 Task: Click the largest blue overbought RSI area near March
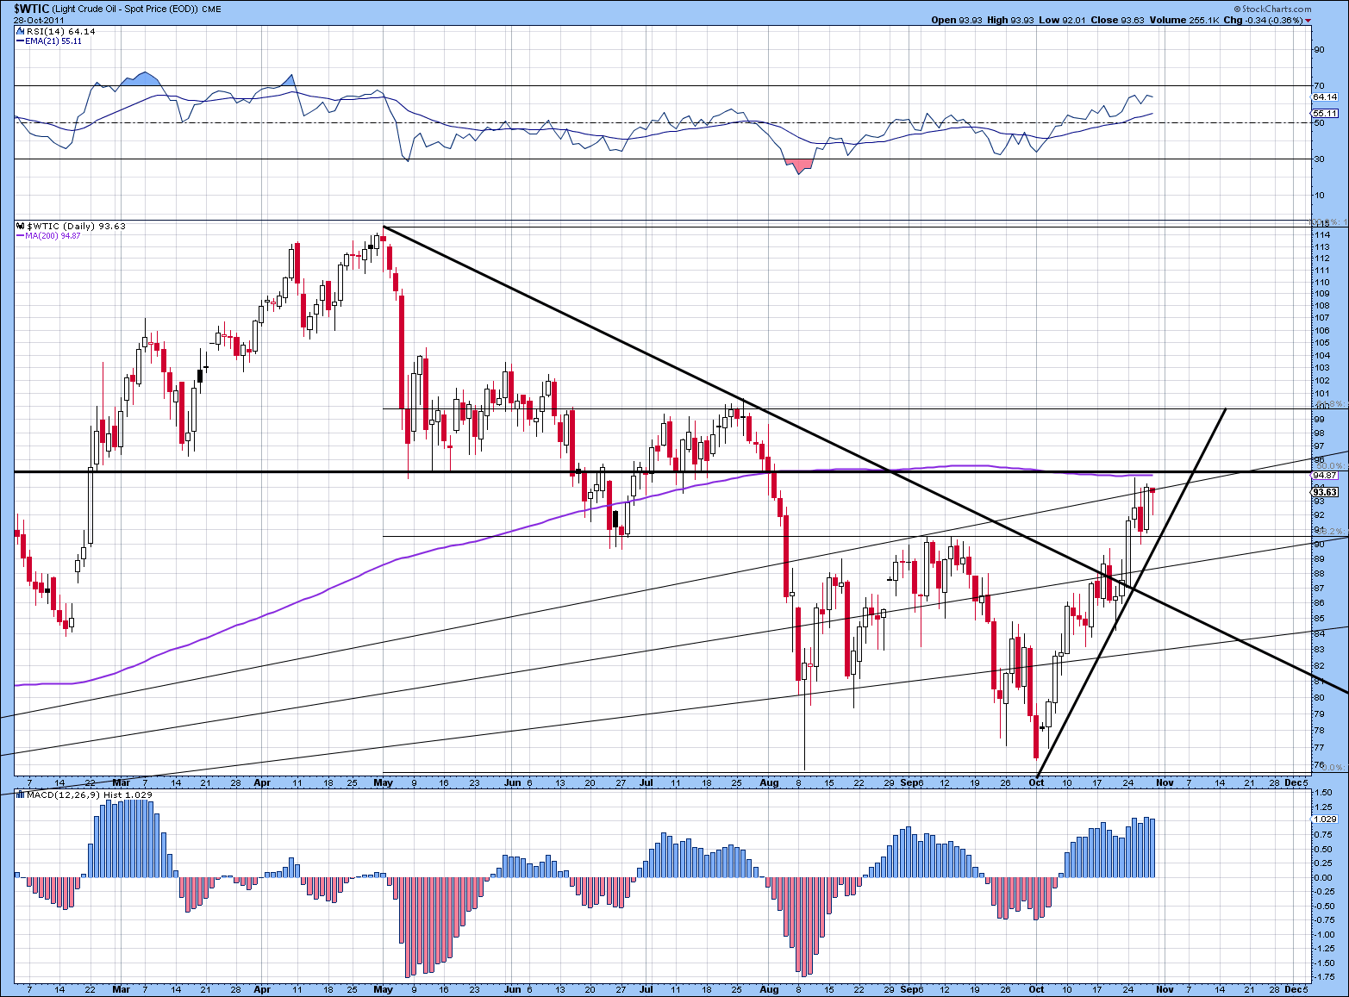[x=141, y=79]
